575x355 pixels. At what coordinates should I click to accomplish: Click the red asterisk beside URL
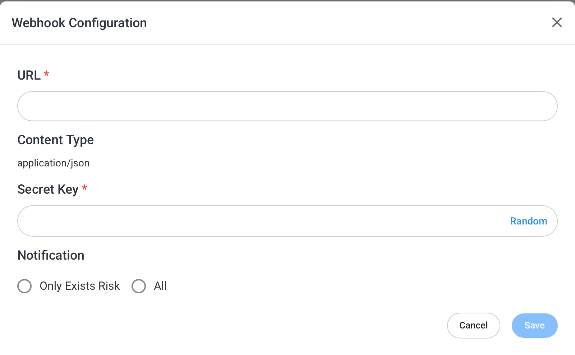pos(46,74)
